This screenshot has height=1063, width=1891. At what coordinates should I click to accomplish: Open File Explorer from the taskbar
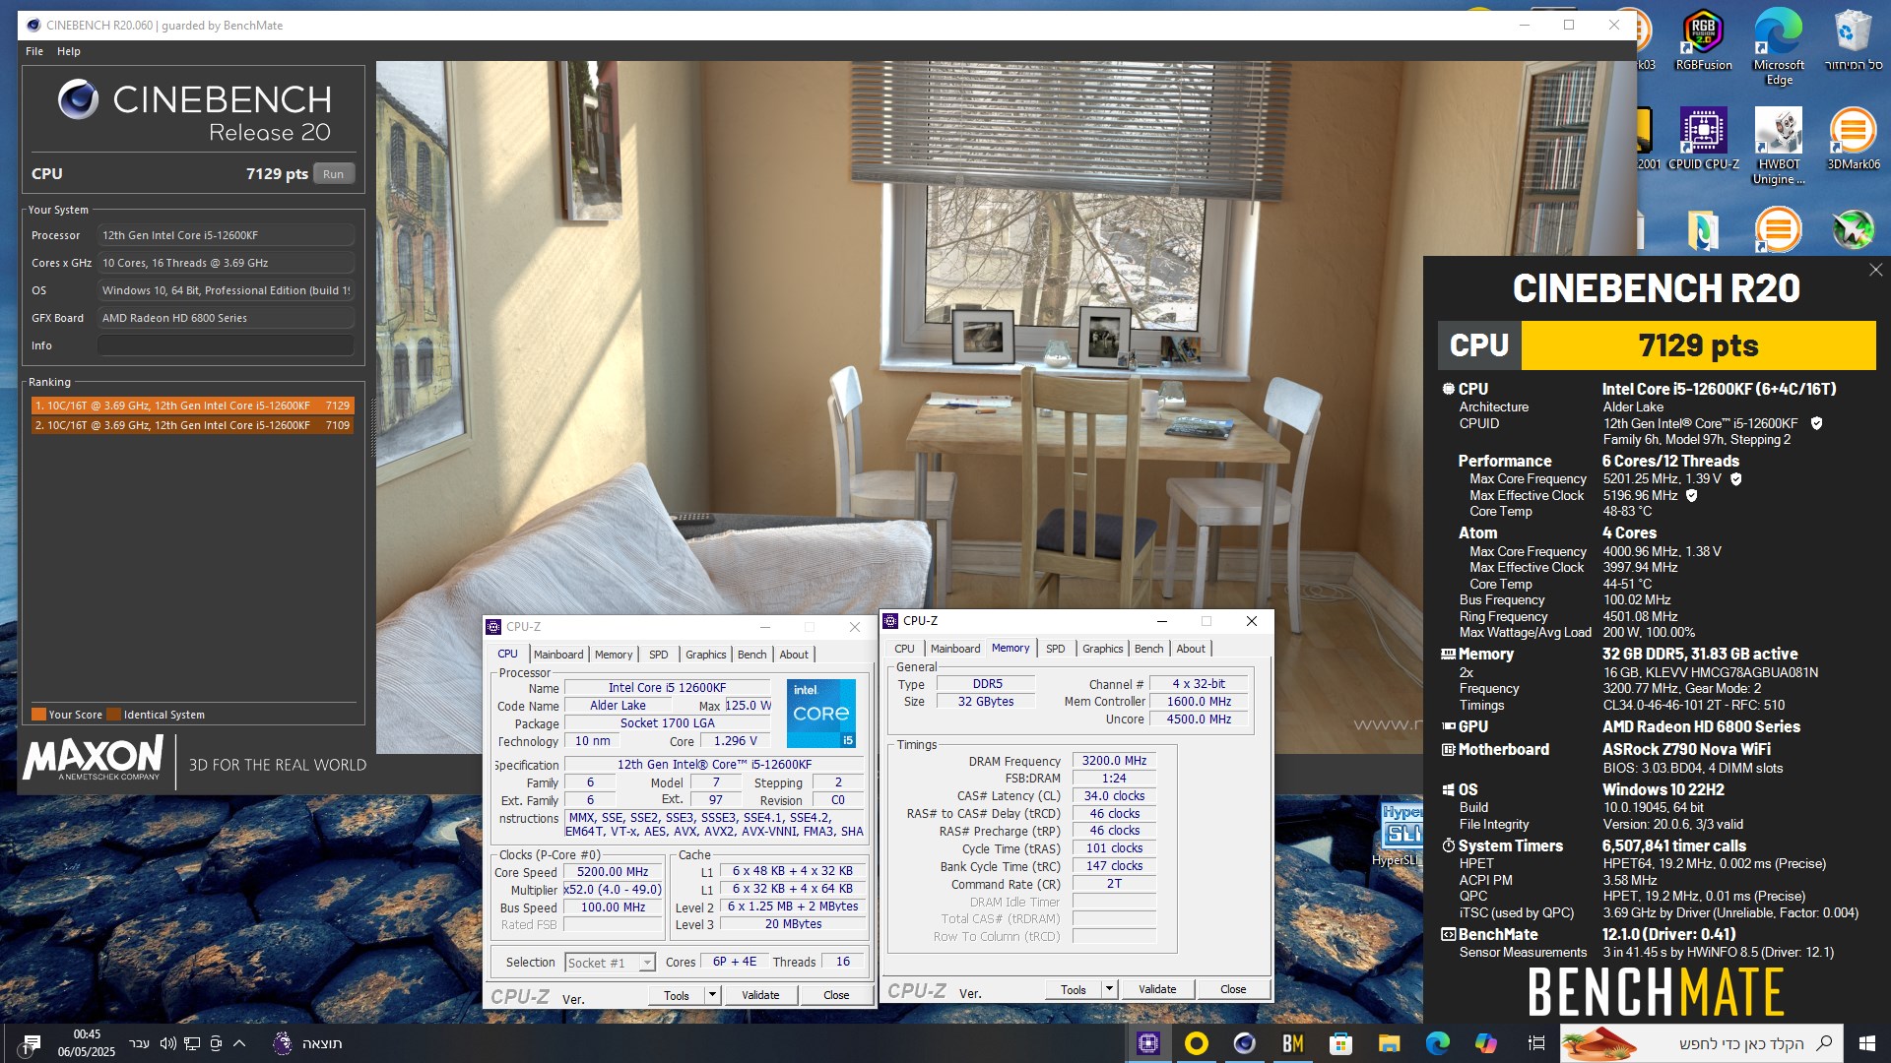coord(1389,1043)
